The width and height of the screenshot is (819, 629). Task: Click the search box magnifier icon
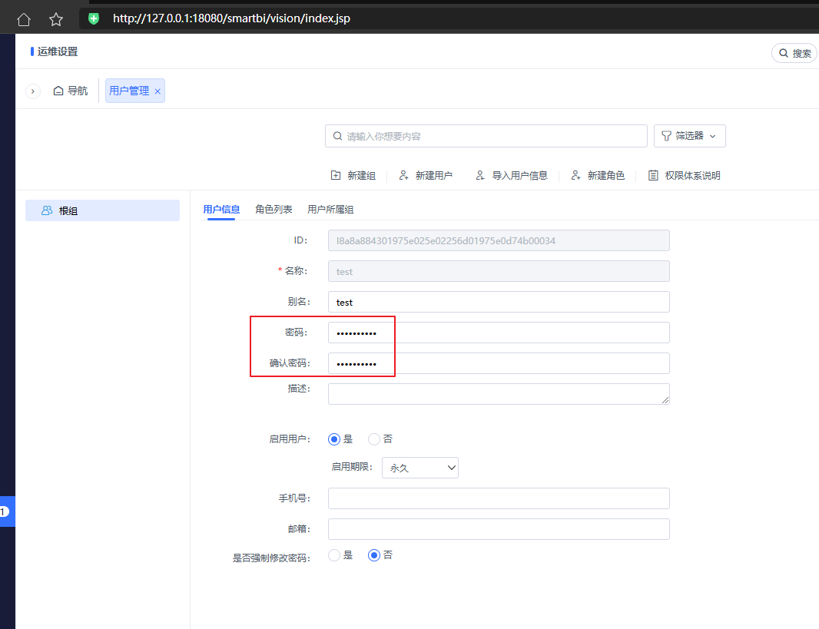[337, 136]
